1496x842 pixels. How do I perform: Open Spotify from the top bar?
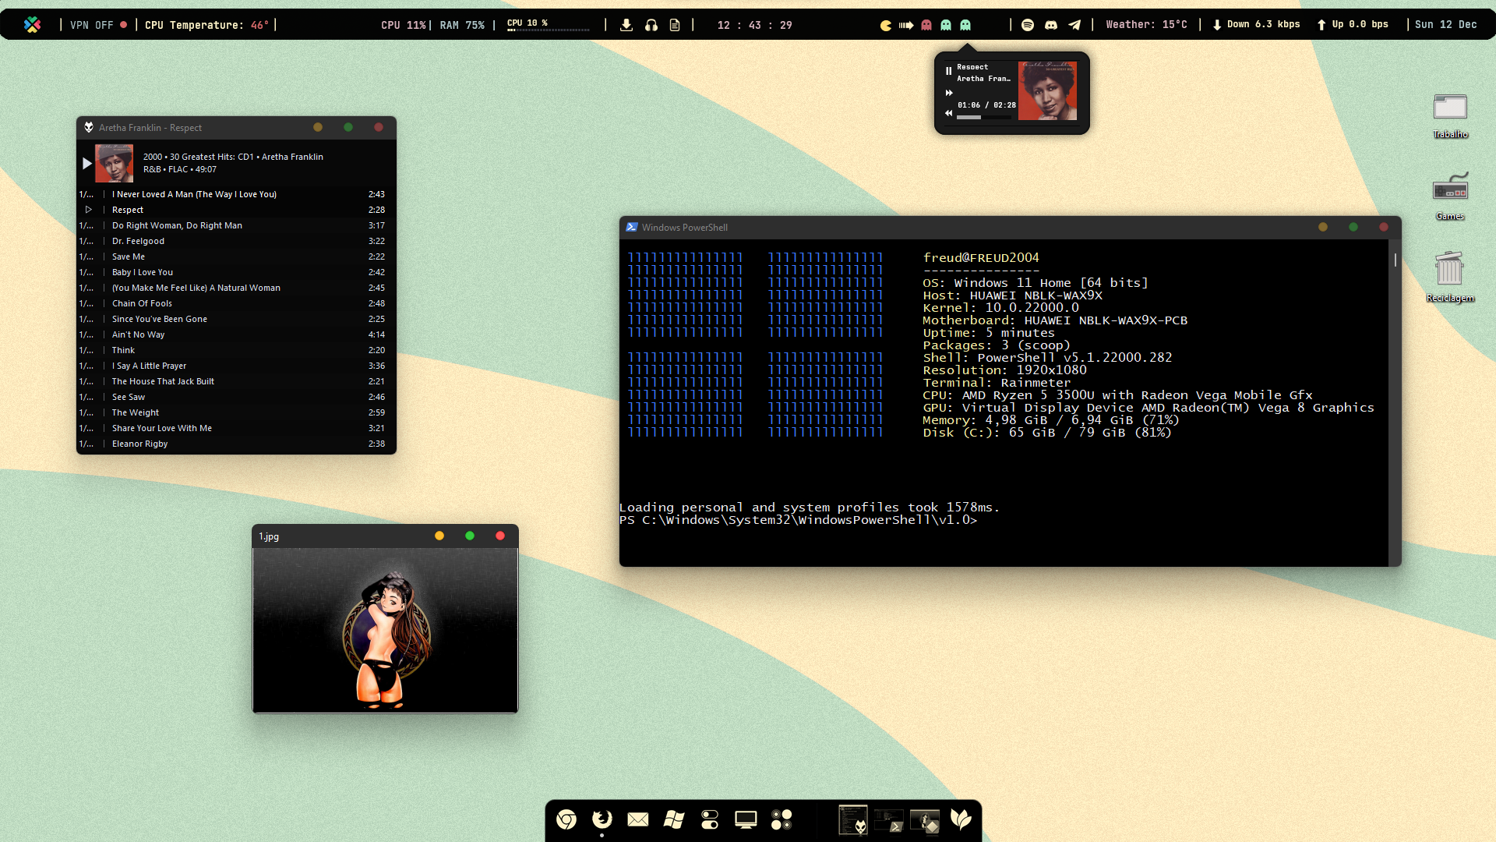(x=1028, y=25)
